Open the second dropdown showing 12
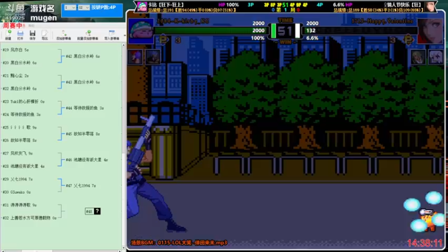The width and height of the screenshot is (448, 252). (83, 8)
